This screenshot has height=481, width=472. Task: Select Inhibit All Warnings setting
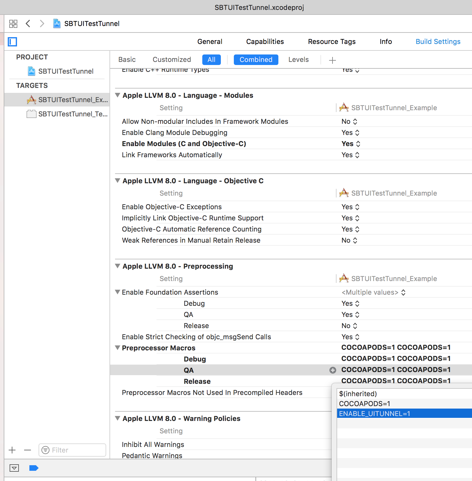coord(153,444)
